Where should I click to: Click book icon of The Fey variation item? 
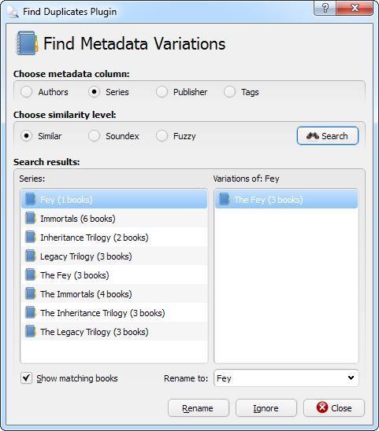tap(225, 199)
